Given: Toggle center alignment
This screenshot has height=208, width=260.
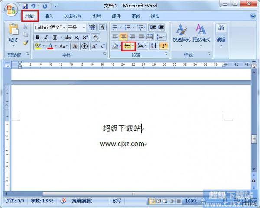Looking at the screenshot, I should pyautogui.click(x=123, y=36).
